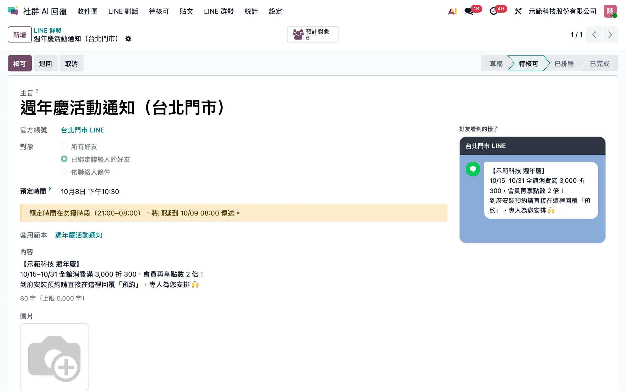The width and height of the screenshot is (626, 391).
Task: Open the gear actions menu beside the record title
Action: [128, 39]
